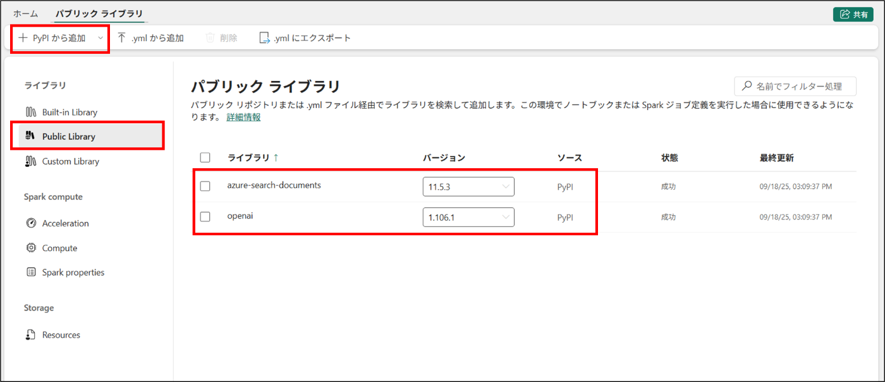Click the azure-search-documents library name
Viewport: 885px width, 382px height.
click(x=274, y=185)
